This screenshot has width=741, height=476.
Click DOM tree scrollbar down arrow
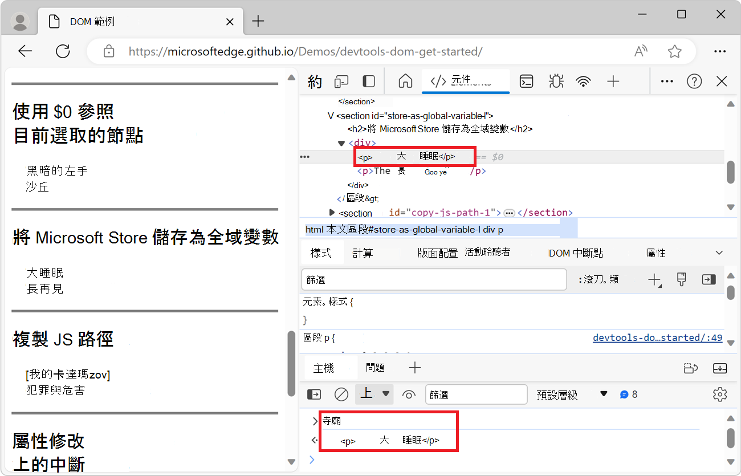click(731, 207)
